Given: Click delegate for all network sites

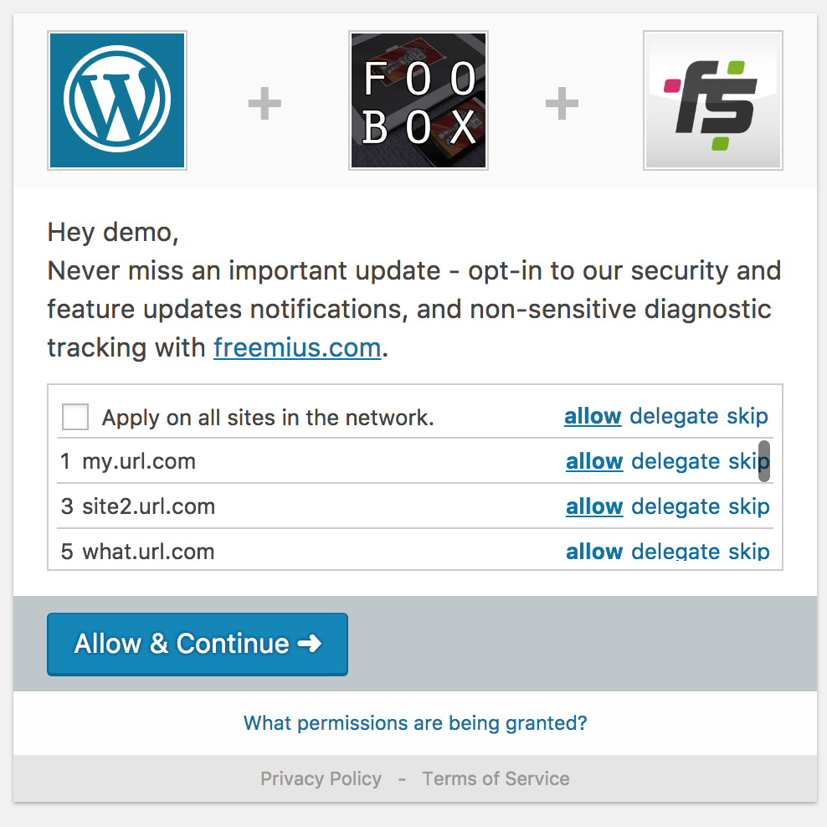Looking at the screenshot, I should pyautogui.click(x=674, y=416).
